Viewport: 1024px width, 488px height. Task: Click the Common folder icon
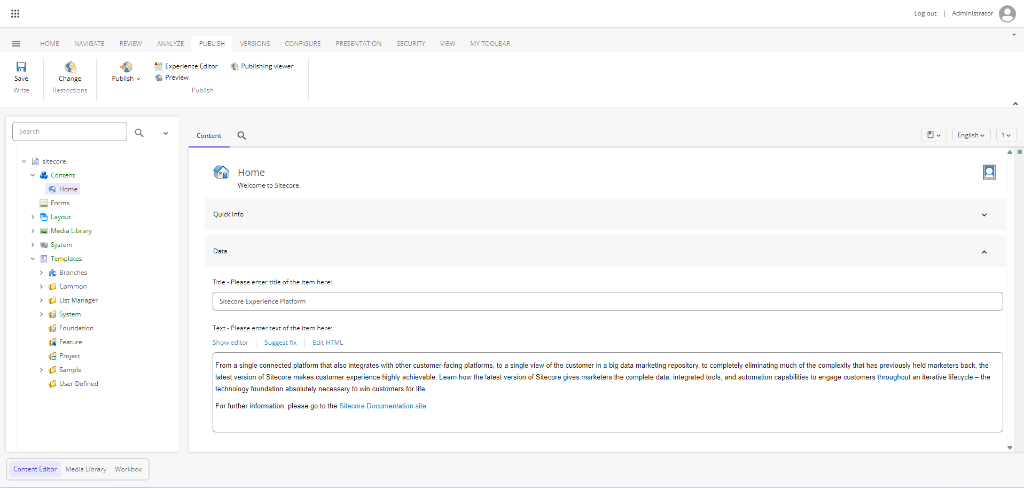click(52, 286)
